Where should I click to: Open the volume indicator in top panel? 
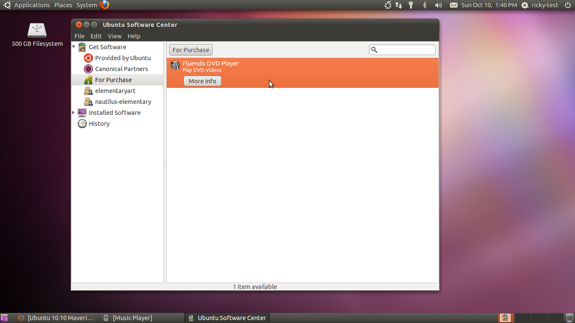[x=438, y=5]
